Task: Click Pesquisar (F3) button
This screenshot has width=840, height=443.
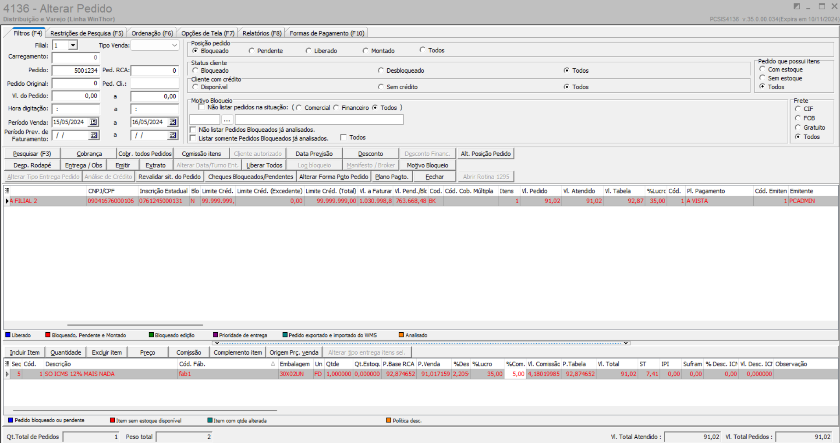Action: point(32,154)
